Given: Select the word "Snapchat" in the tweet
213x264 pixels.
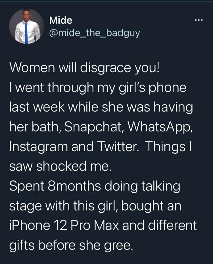Looking at the screenshot, I should (x=93, y=127).
